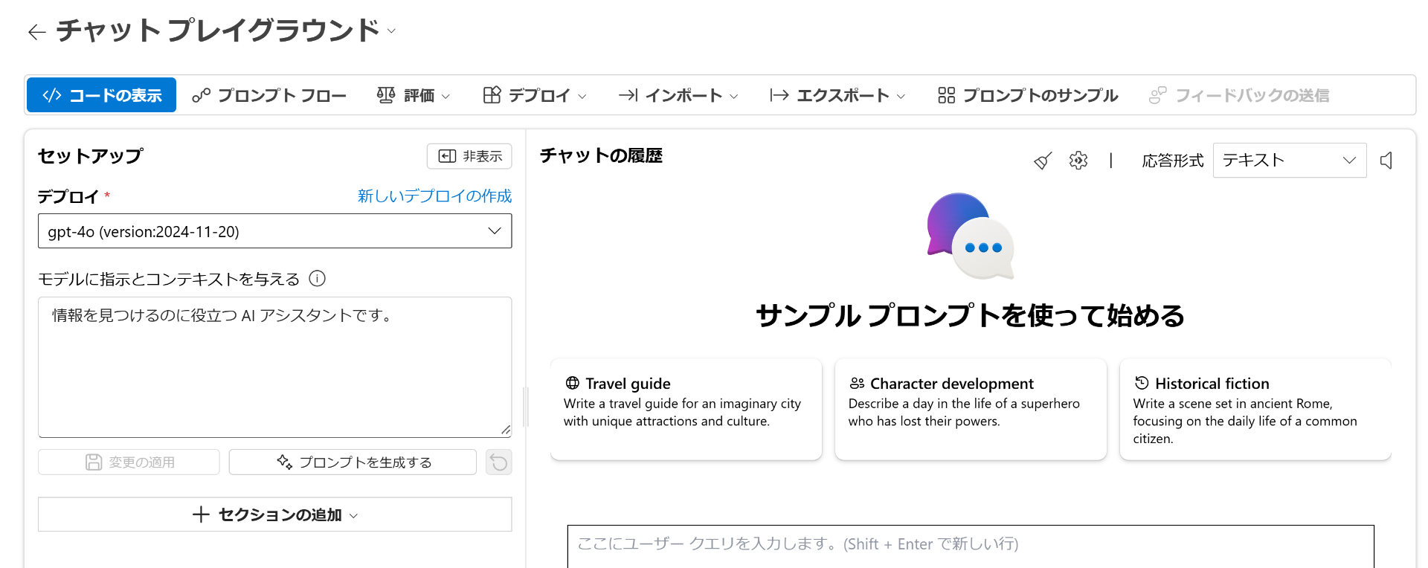Click the info icon beside モデルに指示
This screenshot has height=568, width=1428.
point(318,279)
